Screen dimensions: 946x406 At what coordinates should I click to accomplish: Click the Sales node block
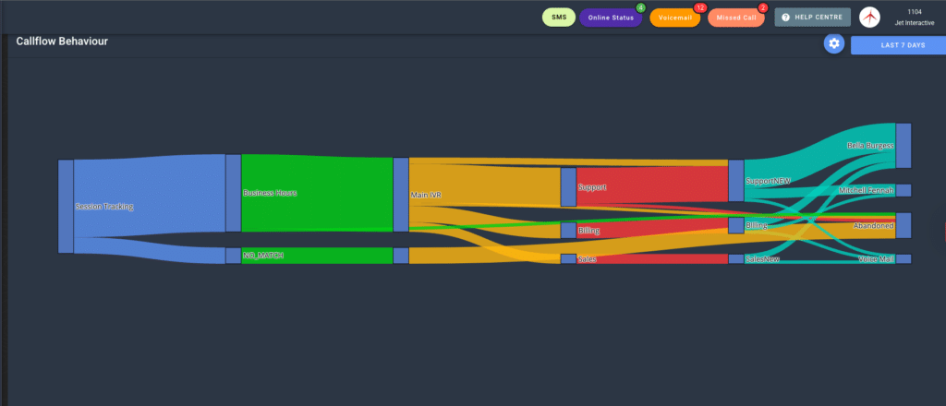click(568, 259)
